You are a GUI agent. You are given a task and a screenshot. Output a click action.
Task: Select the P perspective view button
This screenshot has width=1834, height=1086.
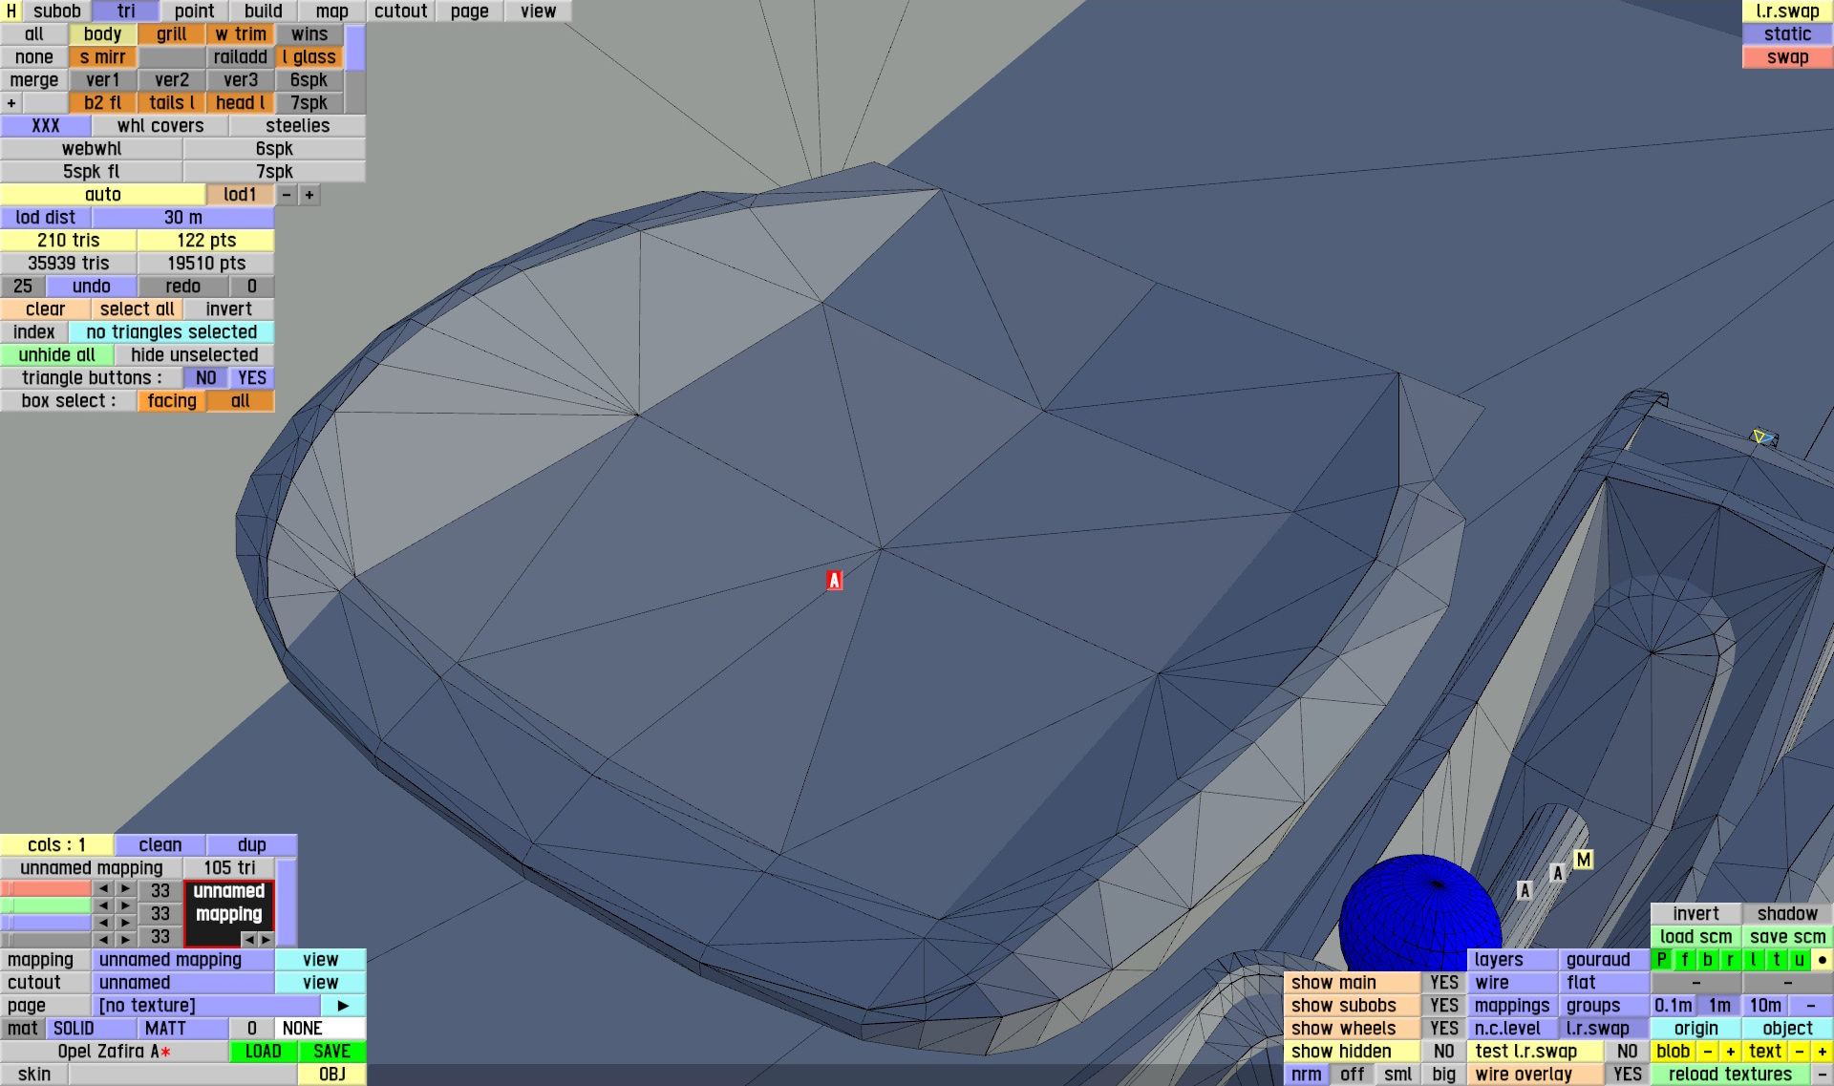click(1662, 960)
